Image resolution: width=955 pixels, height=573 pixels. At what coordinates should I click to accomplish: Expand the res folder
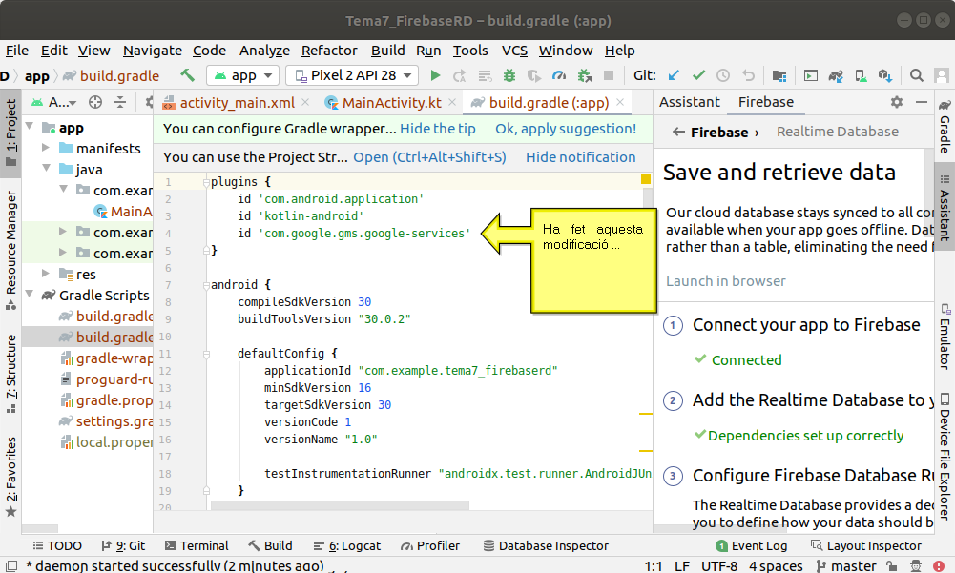pyautogui.click(x=46, y=274)
